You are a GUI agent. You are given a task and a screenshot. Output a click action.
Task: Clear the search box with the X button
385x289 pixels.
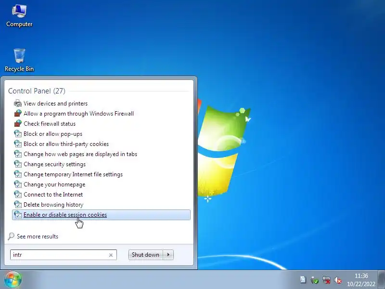pos(111,255)
